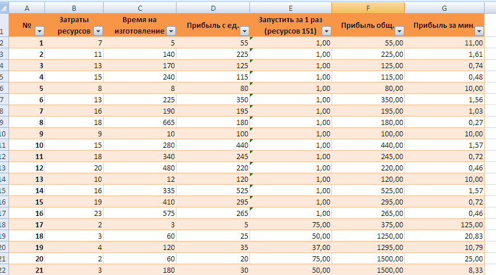Click total profit cell 1295,00
Viewport: 496px width, 275px height.
coord(368,247)
